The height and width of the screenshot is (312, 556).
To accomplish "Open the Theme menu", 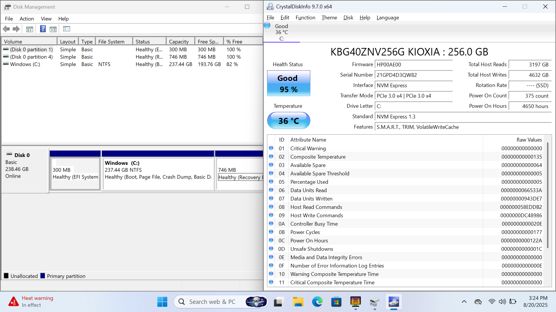I will pos(329,18).
